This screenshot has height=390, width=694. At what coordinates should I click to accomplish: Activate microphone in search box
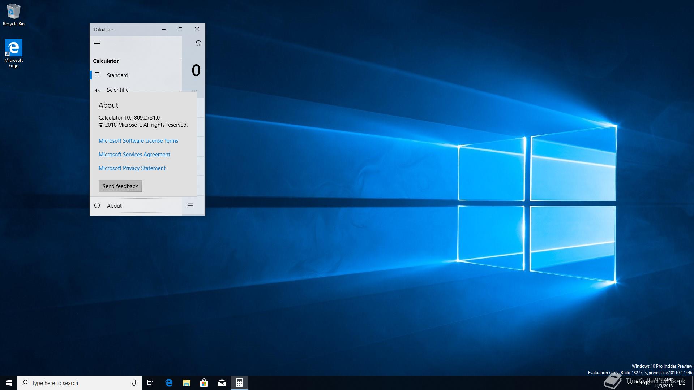tap(134, 383)
